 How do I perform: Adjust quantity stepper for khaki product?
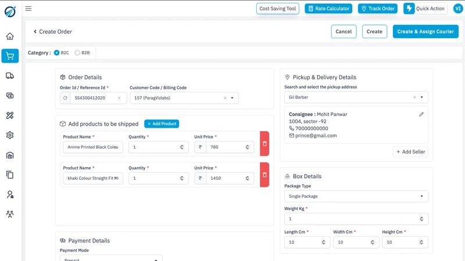coord(182,178)
